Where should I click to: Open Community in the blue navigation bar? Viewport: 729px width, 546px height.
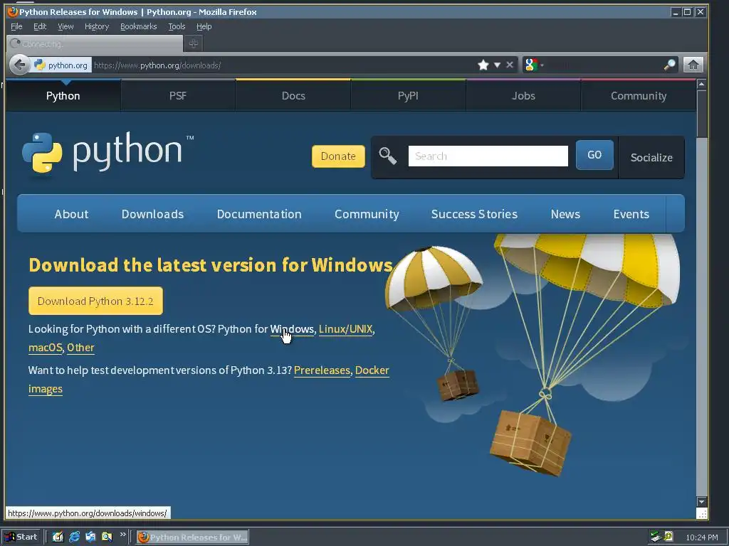point(367,214)
